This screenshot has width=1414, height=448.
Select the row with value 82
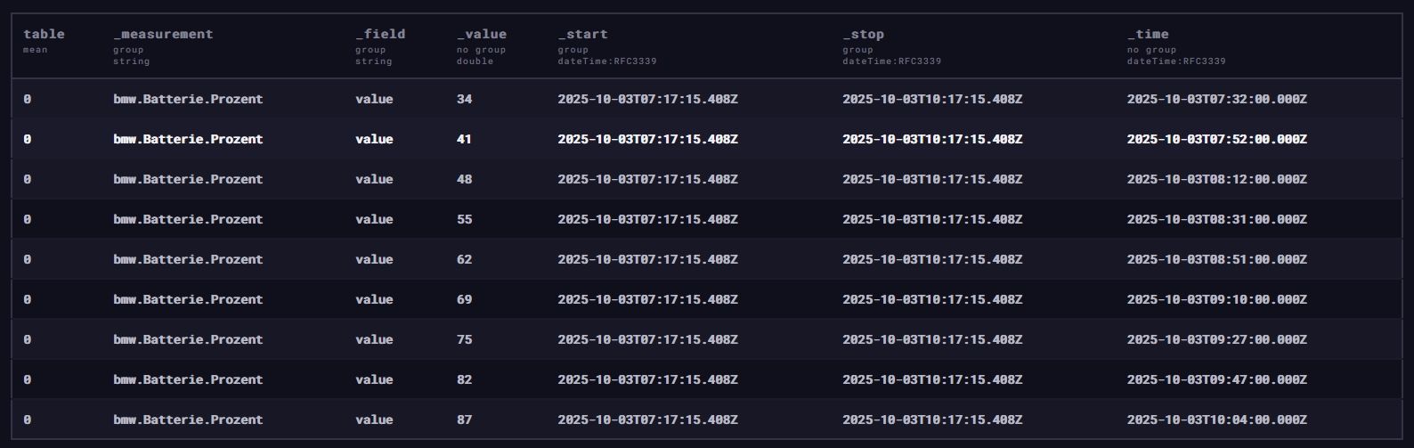pyautogui.click(x=464, y=379)
